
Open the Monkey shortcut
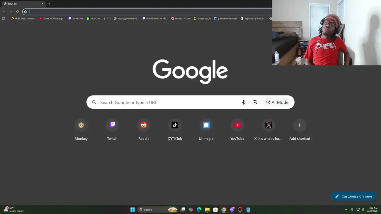(81, 130)
